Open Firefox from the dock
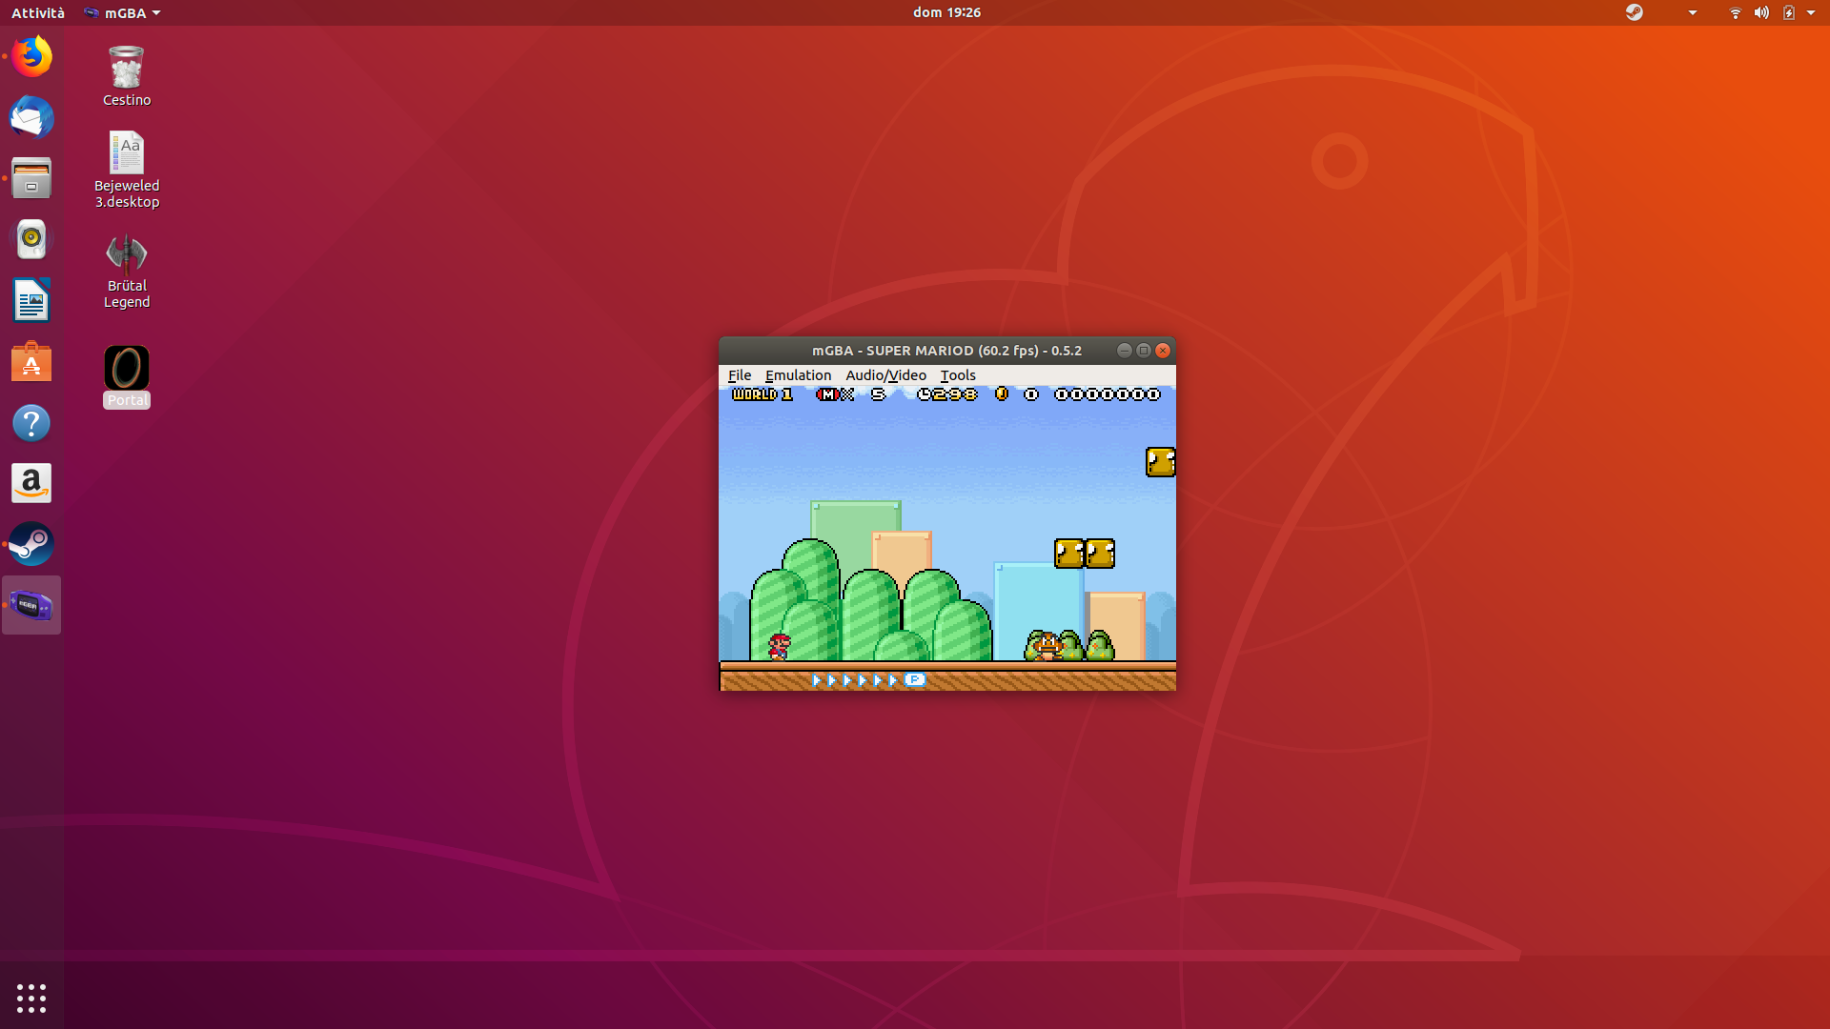 click(x=31, y=57)
